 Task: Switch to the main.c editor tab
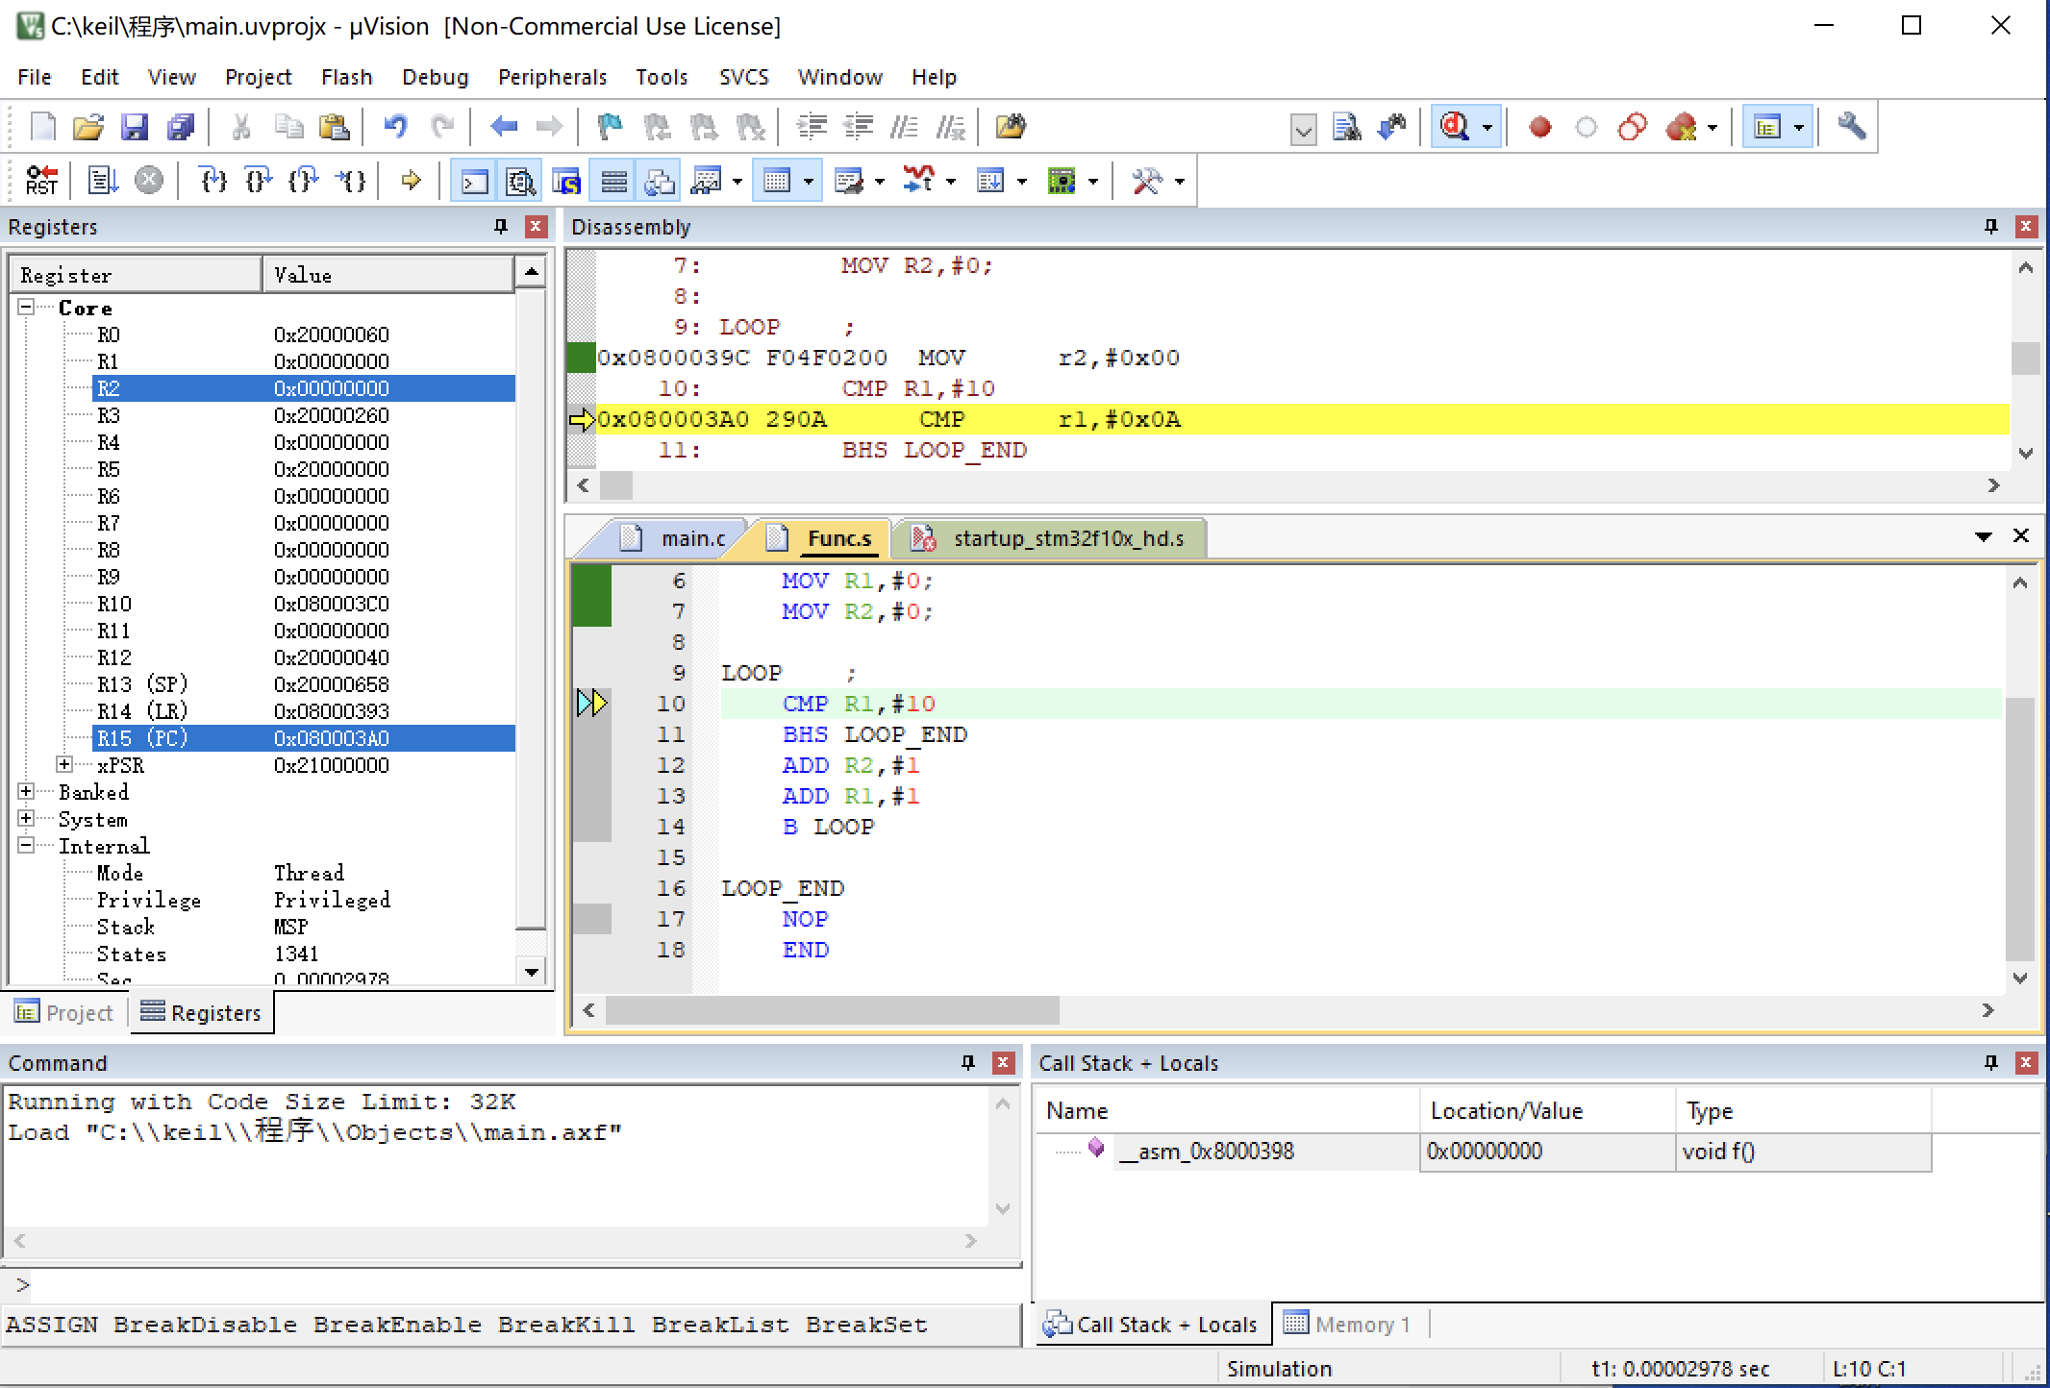pyautogui.click(x=691, y=538)
